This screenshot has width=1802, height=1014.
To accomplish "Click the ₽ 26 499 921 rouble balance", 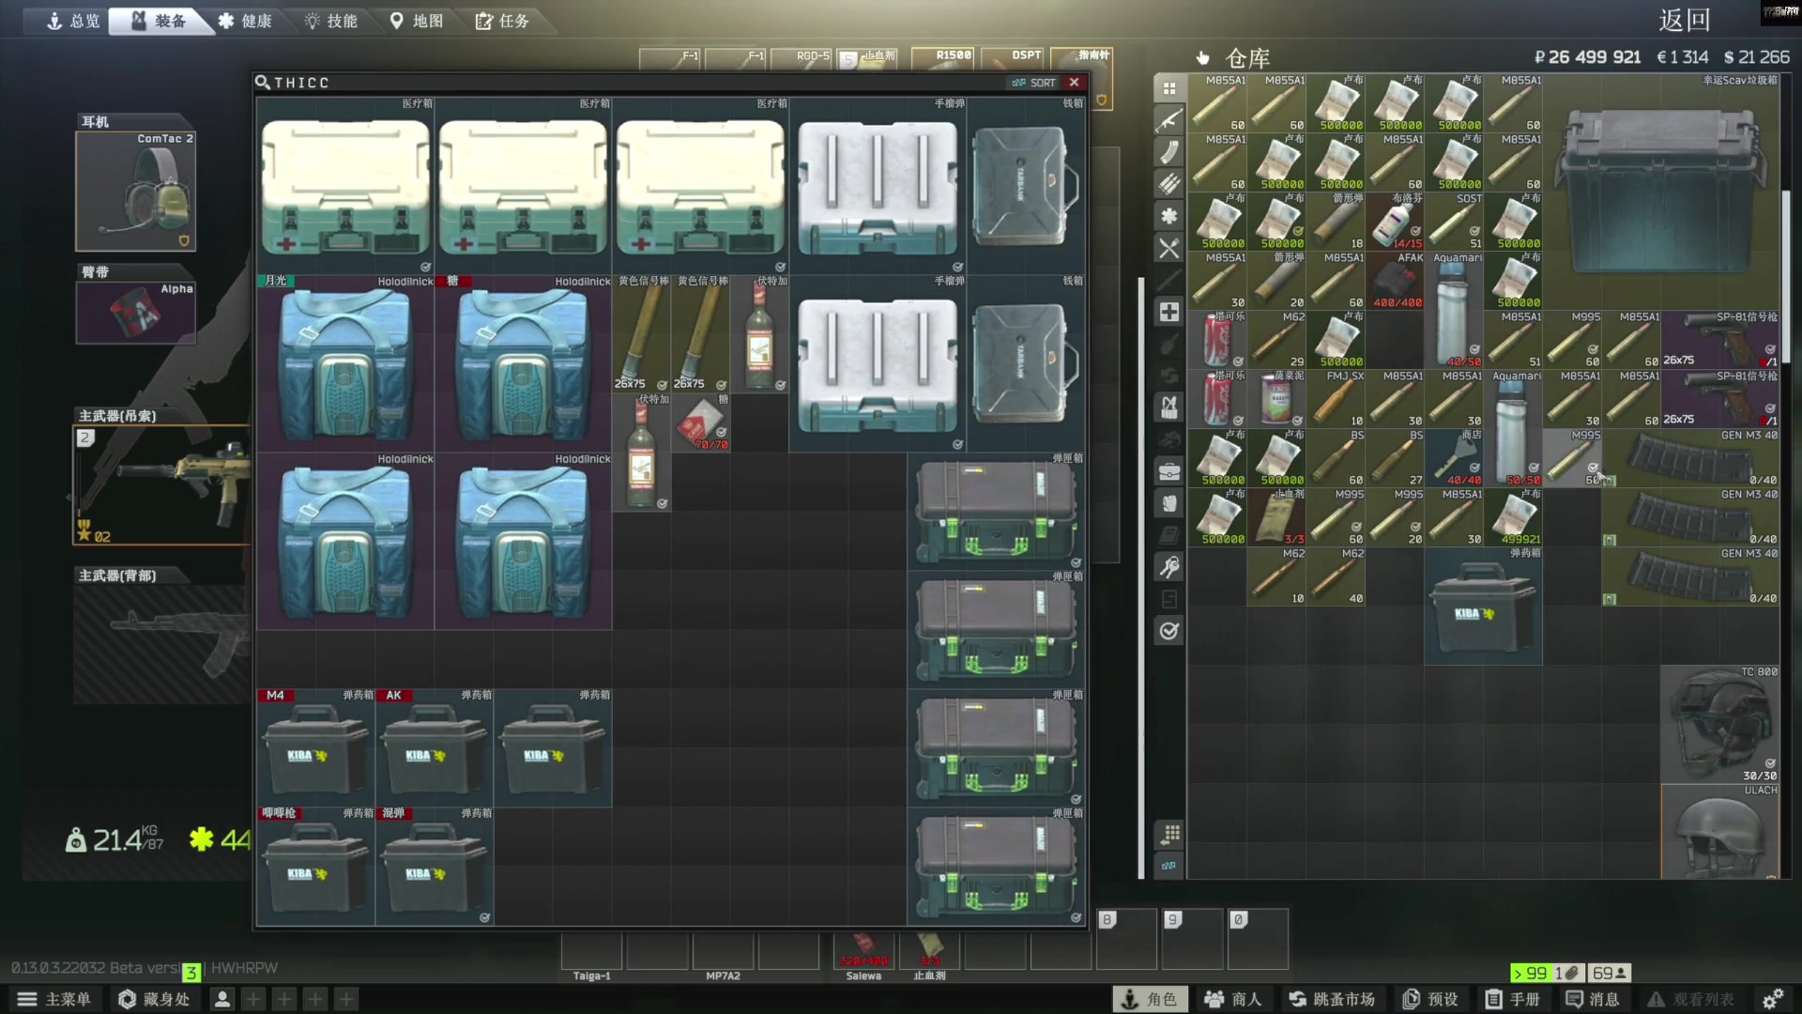I will point(1588,57).
